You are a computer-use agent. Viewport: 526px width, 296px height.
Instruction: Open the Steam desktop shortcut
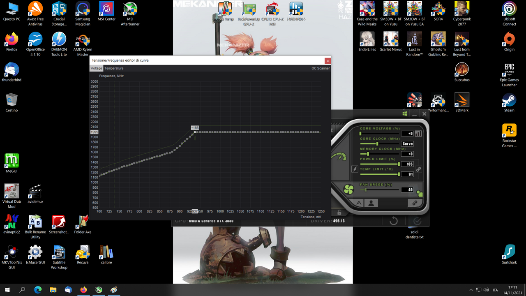coord(509,103)
